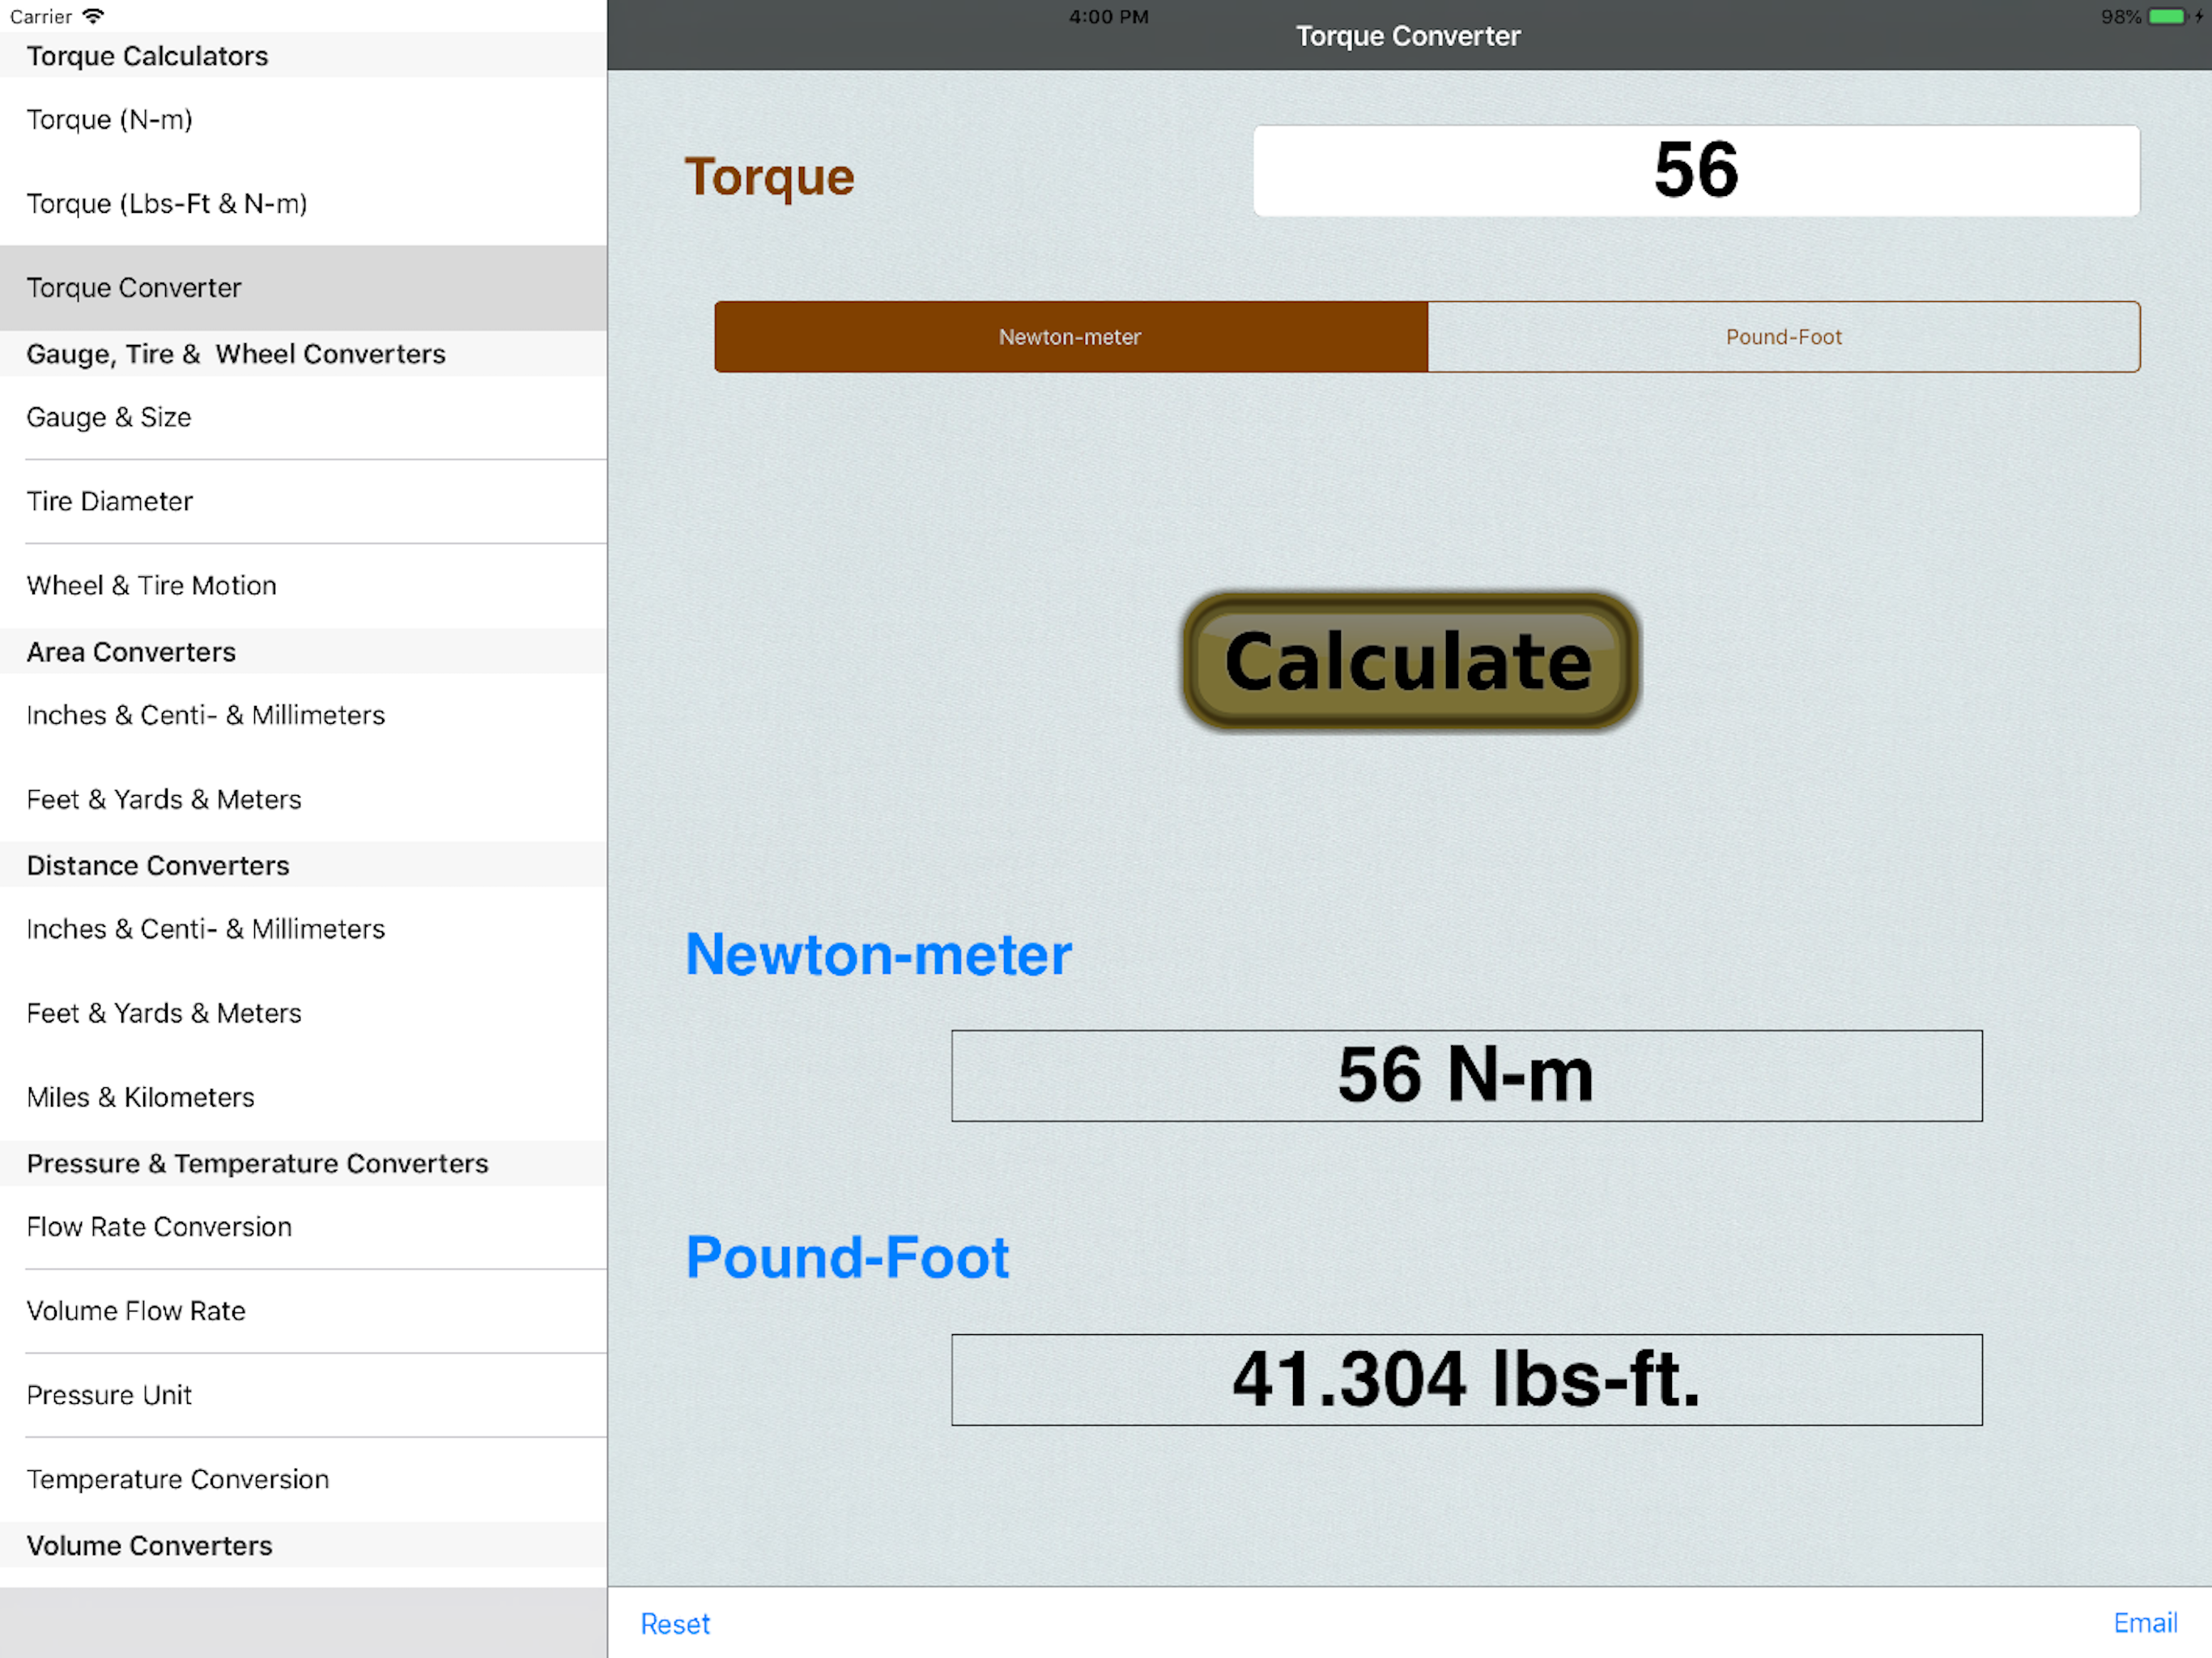Screen dimensions: 2212x1658
Task: Open Flow Rate Conversion
Action: pyautogui.click(x=159, y=1227)
